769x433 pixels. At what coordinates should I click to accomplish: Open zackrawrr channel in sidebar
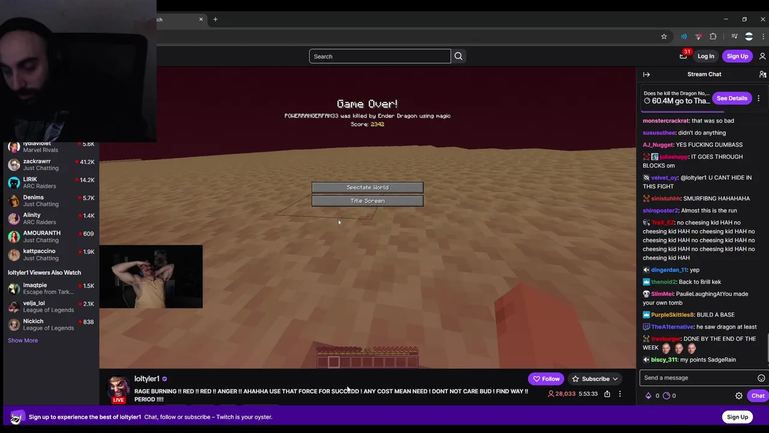(50, 165)
